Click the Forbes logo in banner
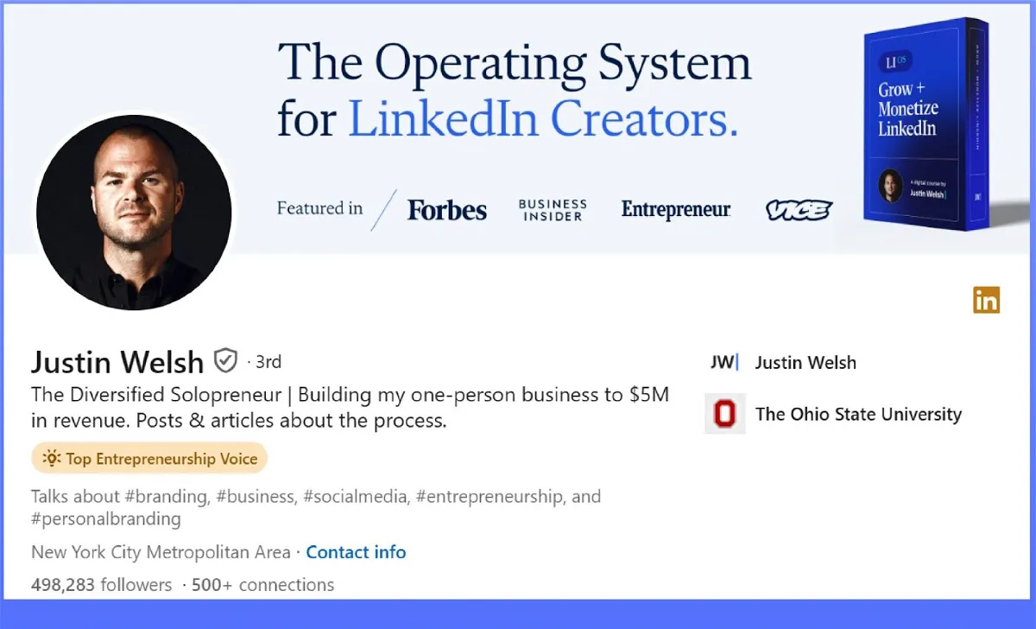This screenshot has width=1036, height=629. tap(447, 210)
